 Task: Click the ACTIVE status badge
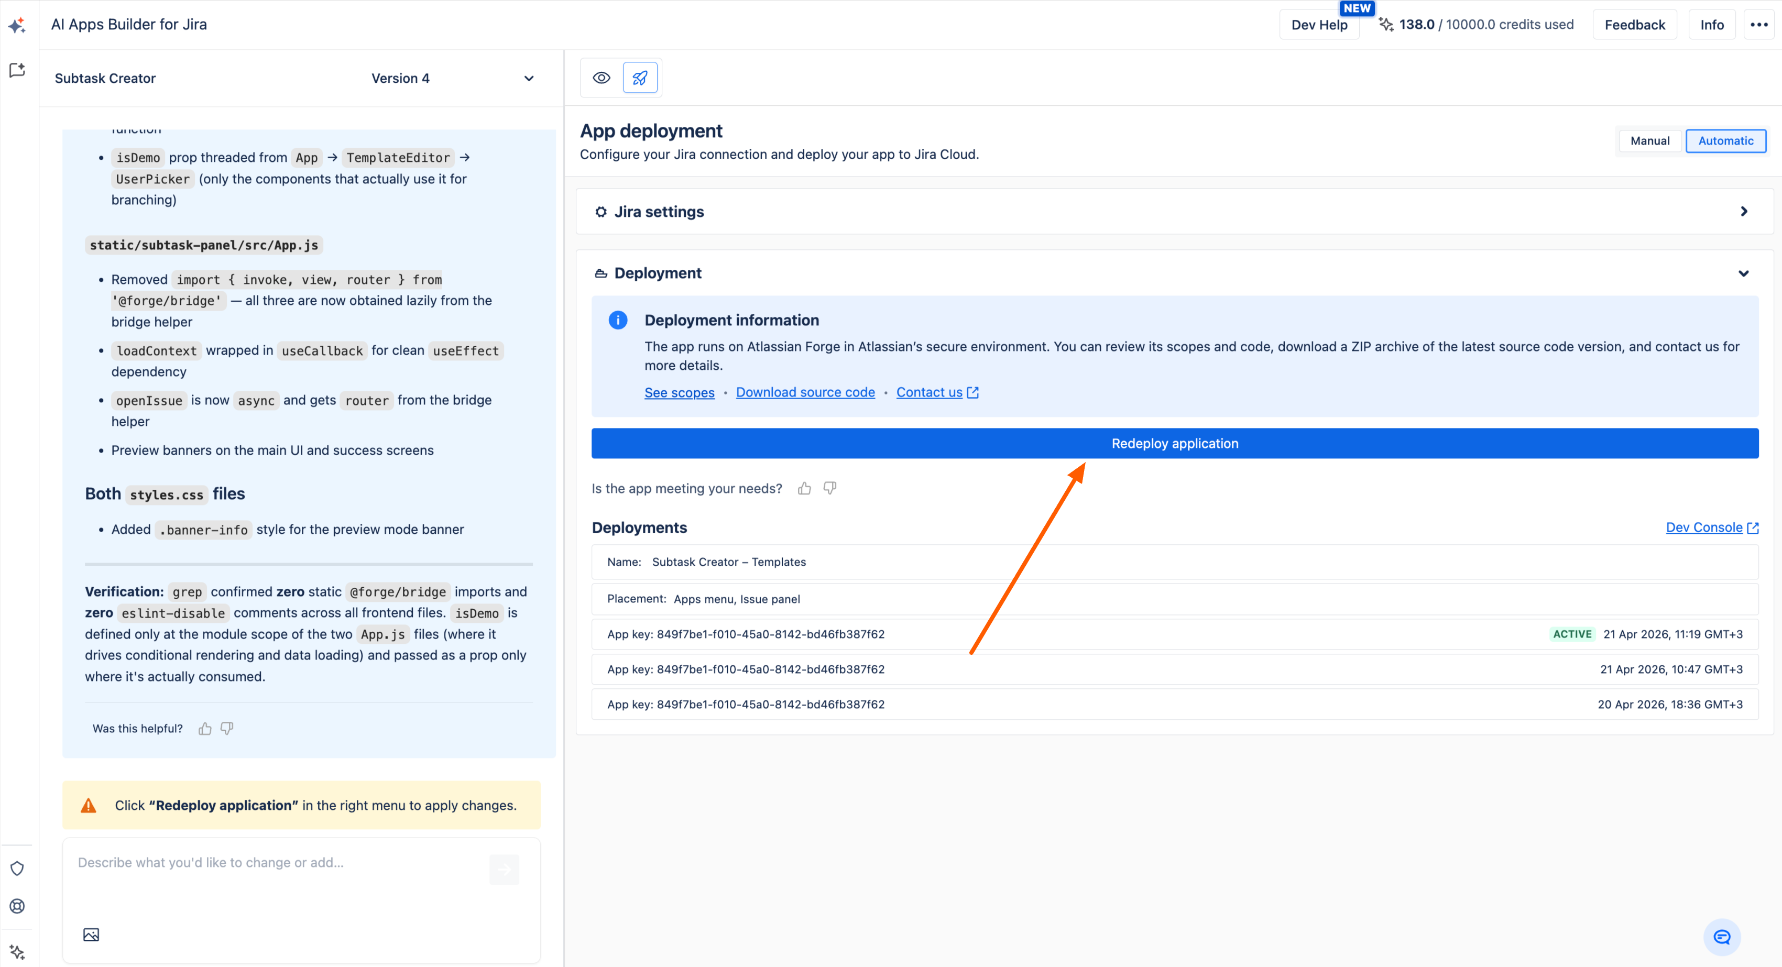click(x=1572, y=634)
